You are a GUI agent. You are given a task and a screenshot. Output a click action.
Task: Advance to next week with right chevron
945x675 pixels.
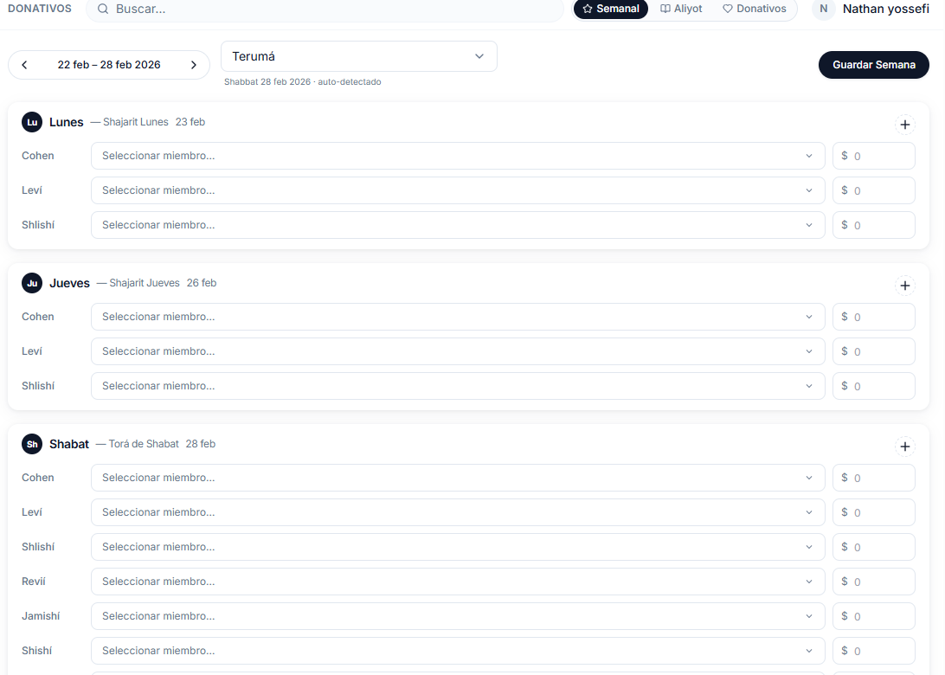(x=194, y=65)
